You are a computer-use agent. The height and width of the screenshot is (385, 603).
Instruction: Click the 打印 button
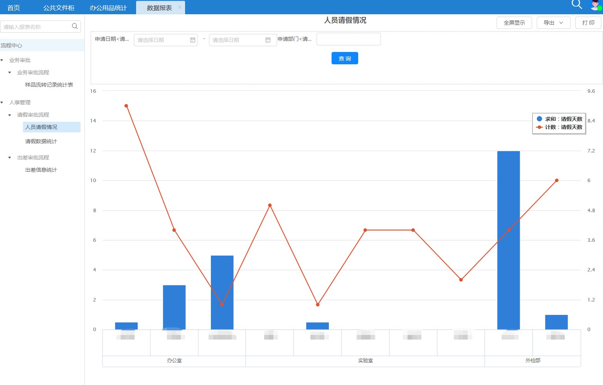pyautogui.click(x=588, y=23)
